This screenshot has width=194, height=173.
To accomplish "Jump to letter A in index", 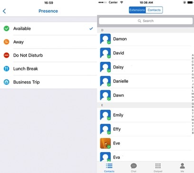I will (193, 55).
